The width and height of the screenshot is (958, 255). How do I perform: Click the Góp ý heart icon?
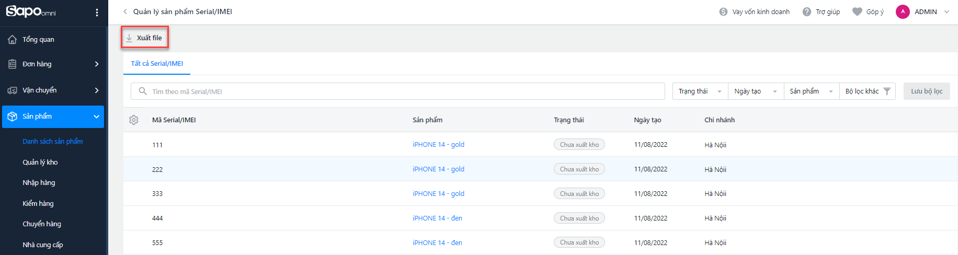[x=857, y=11]
